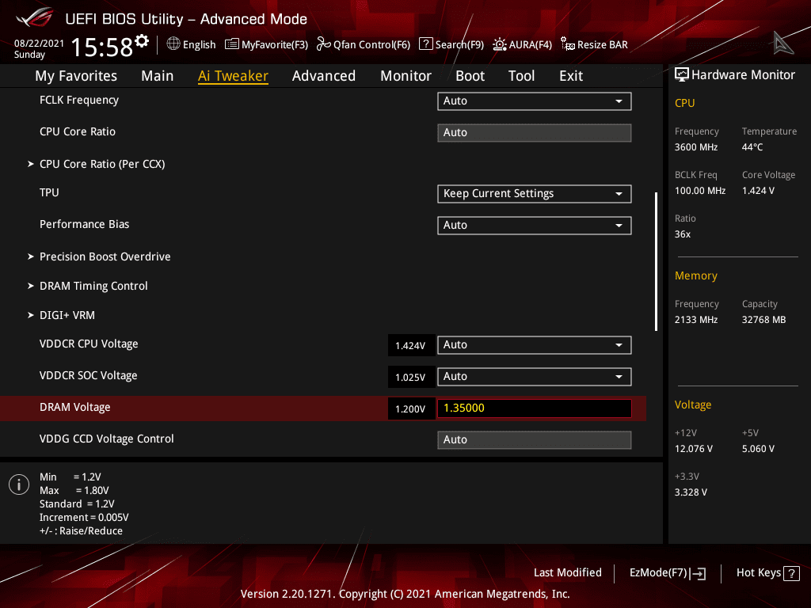Open clock settings gear icon
Screen dimensions: 811x608
click(x=142, y=41)
